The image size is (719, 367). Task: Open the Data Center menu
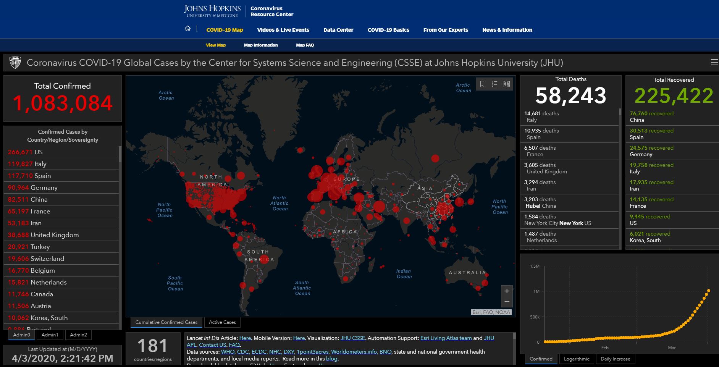coord(338,30)
